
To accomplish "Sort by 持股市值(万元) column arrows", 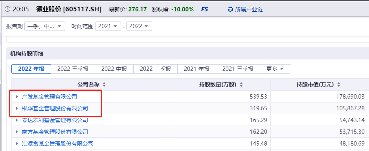I will (339, 85).
